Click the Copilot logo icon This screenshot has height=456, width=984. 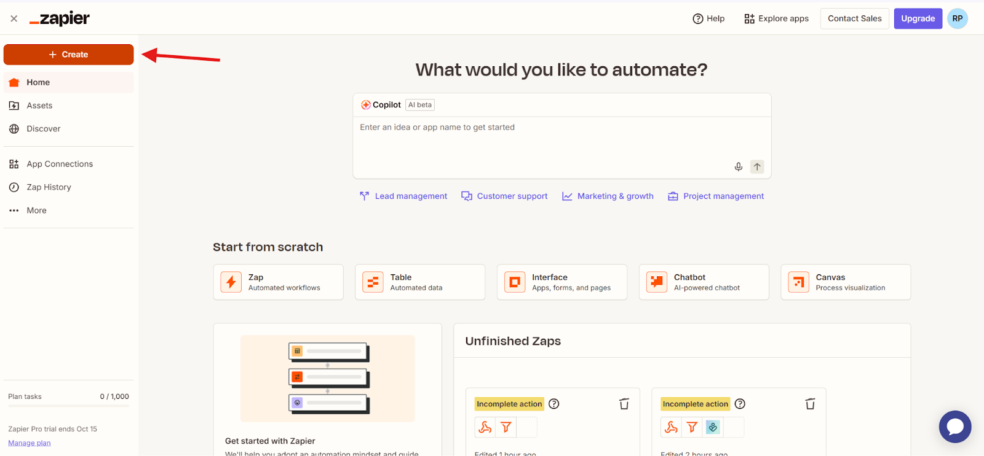[x=366, y=105]
